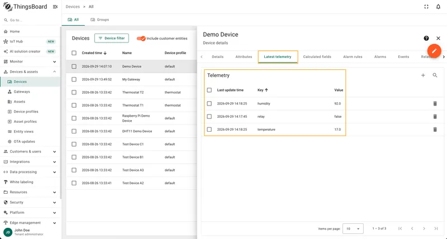Expand the Edge management section
This screenshot has height=239, width=447.
[x=30, y=222]
